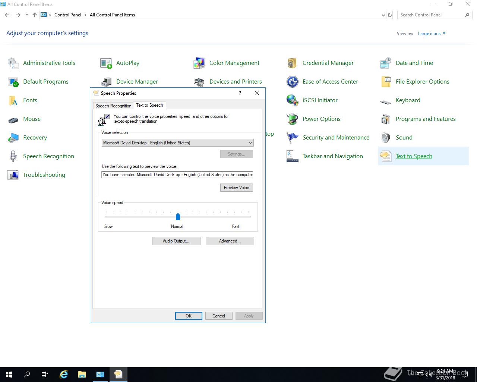Launch Internet Explorer from the taskbar
Screen dimensions: 477x382
pos(64,375)
